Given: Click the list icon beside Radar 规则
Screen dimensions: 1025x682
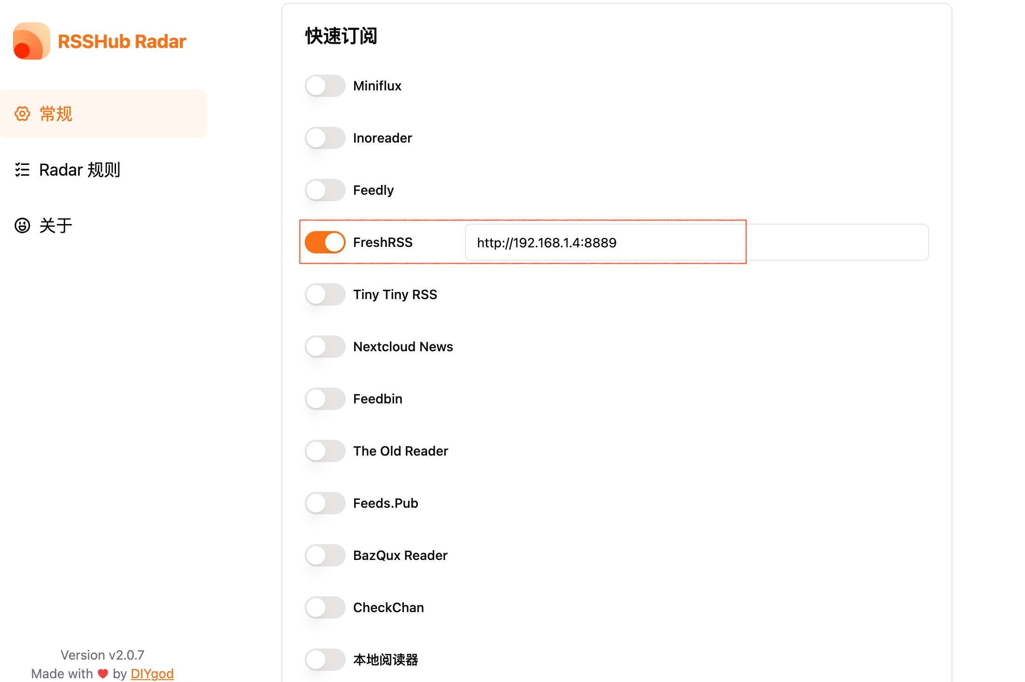Looking at the screenshot, I should (22, 170).
